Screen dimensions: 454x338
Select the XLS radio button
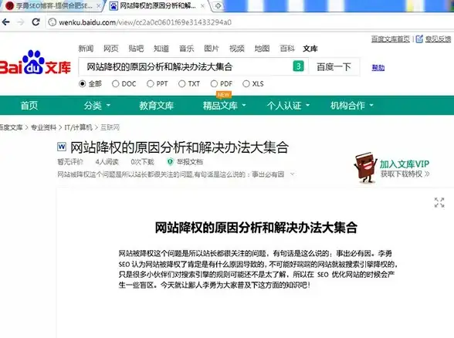(x=246, y=84)
